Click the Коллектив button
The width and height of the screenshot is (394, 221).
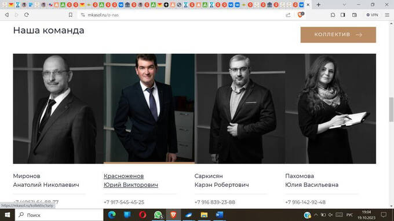pyautogui.click(x=338, y=35)
